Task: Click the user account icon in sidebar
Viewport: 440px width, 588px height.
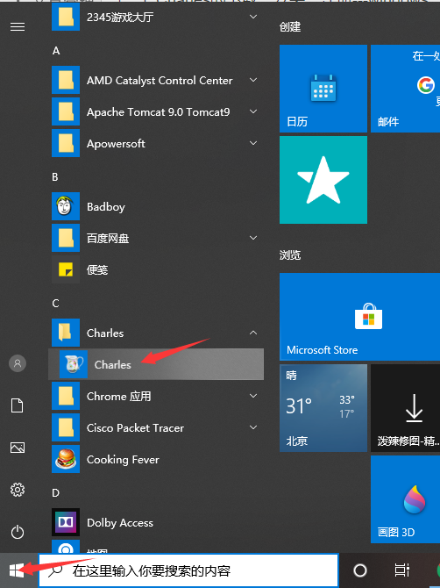Action: pos(18,363)
